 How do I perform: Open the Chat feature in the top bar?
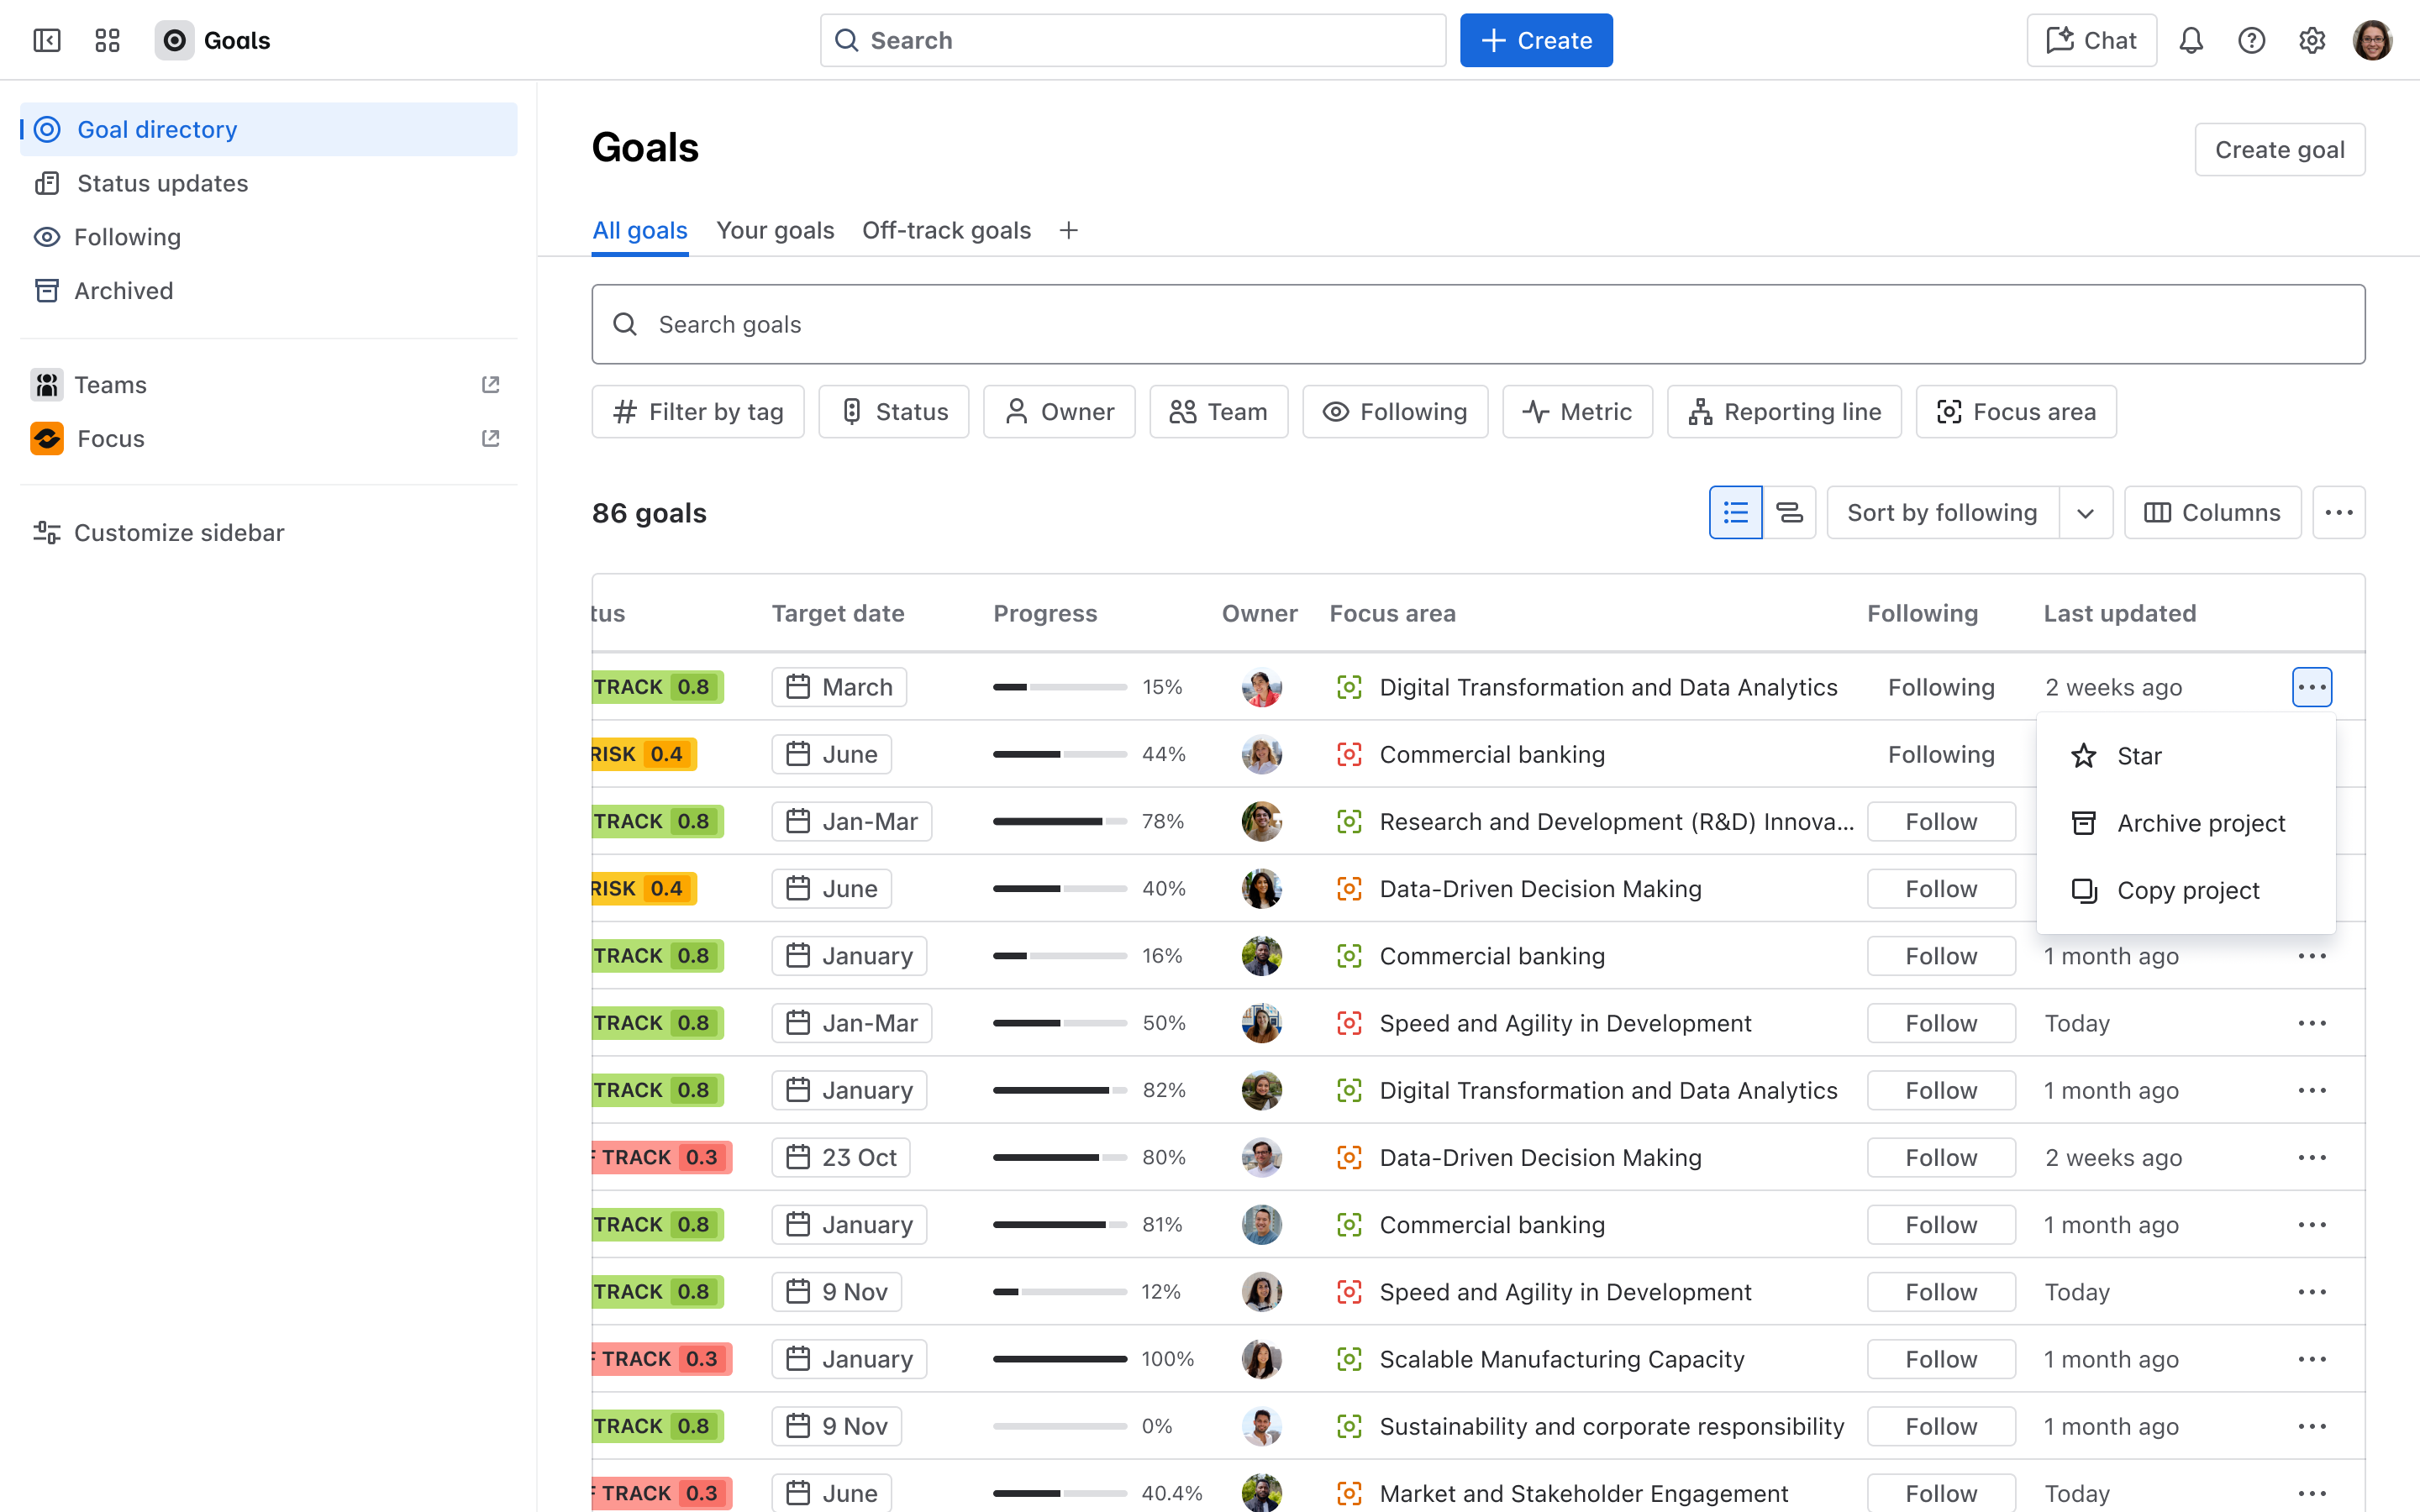click(2090, 40)
